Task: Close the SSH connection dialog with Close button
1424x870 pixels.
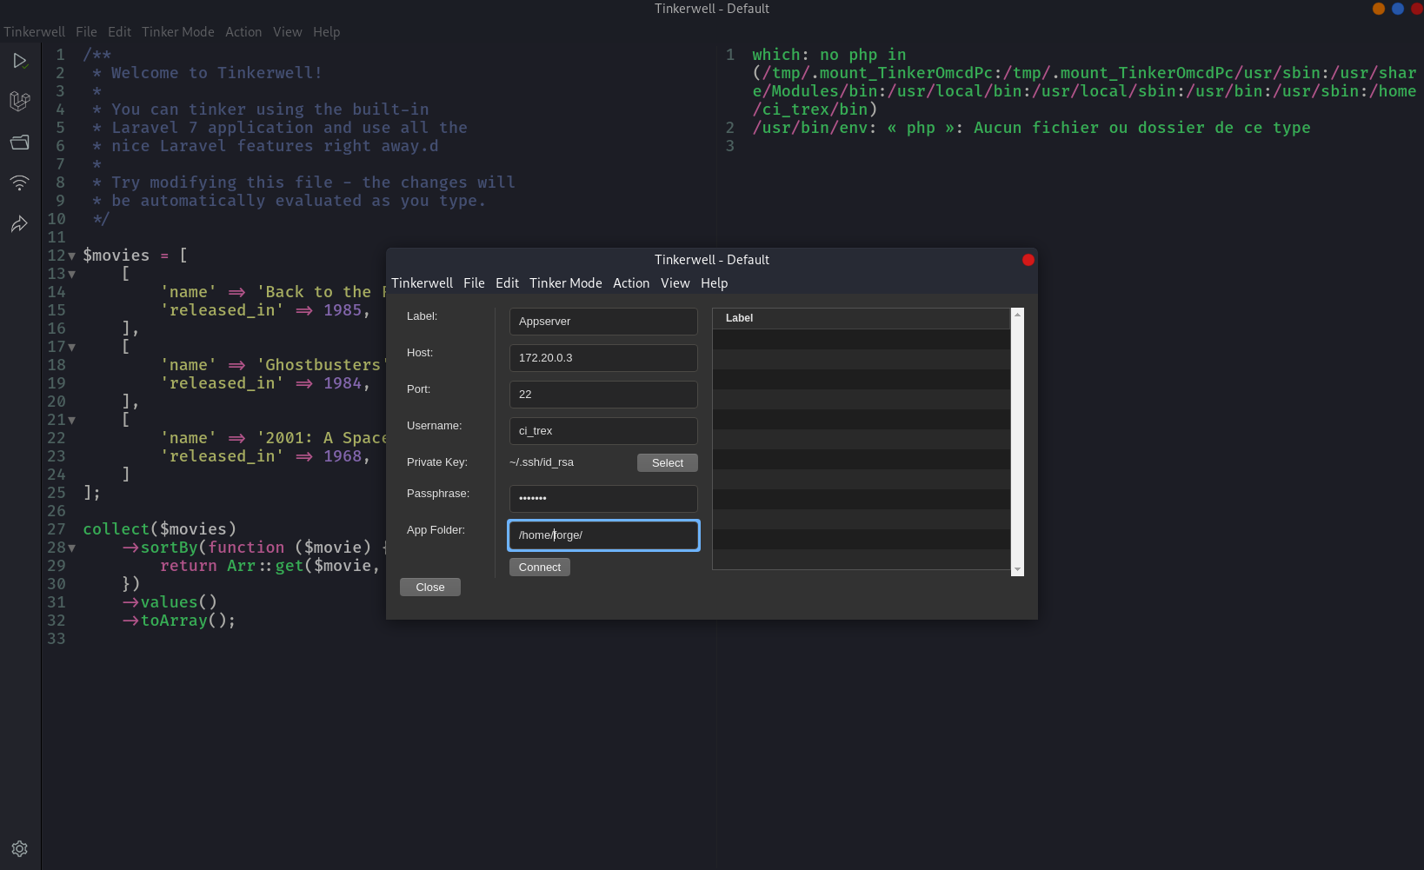Action: pos(430,587)
